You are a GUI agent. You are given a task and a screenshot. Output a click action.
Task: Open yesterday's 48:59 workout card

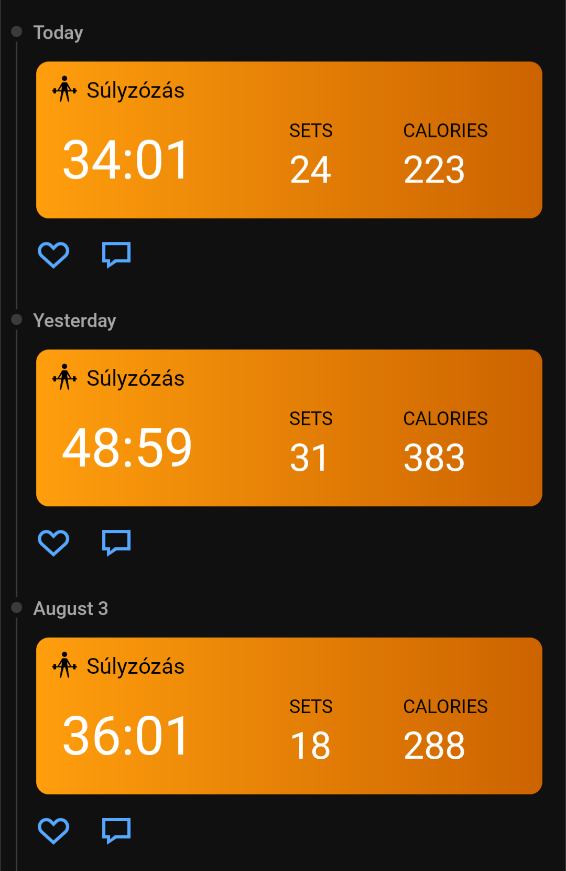(x=289, y=428)
